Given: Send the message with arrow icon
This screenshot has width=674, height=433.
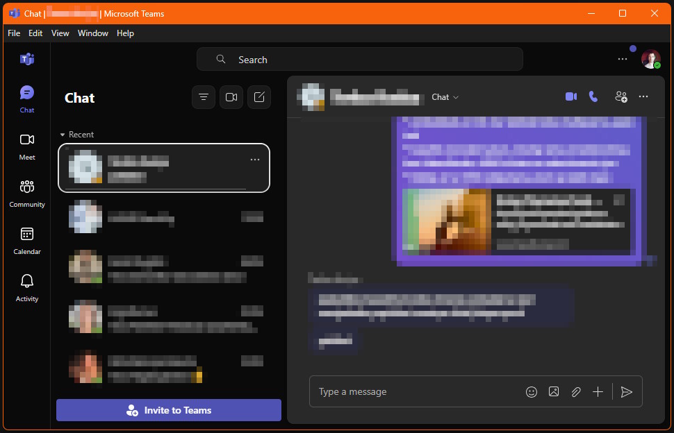Looking at the screenshot, I should pos(626,392).
